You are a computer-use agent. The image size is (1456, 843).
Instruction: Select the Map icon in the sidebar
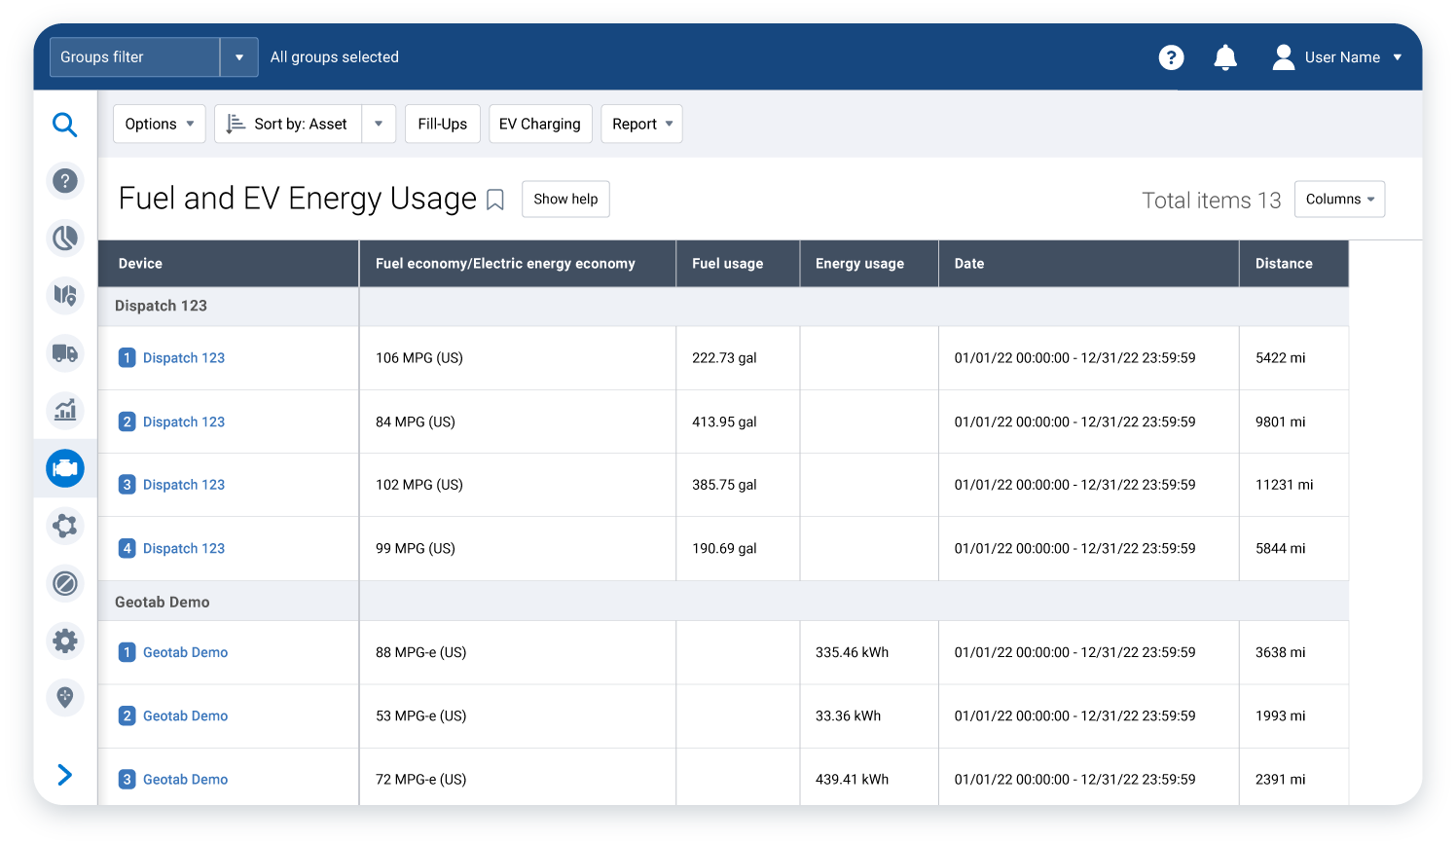(64, 296)
